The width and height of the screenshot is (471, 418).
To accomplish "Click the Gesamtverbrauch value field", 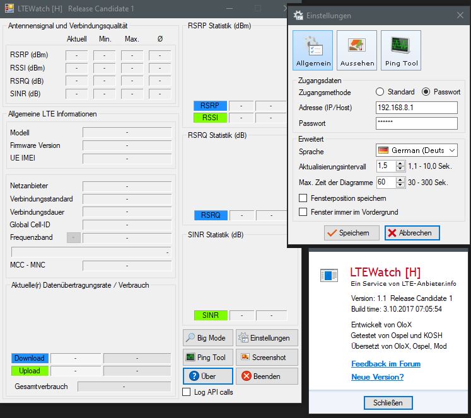I will [x=124, y=387].
